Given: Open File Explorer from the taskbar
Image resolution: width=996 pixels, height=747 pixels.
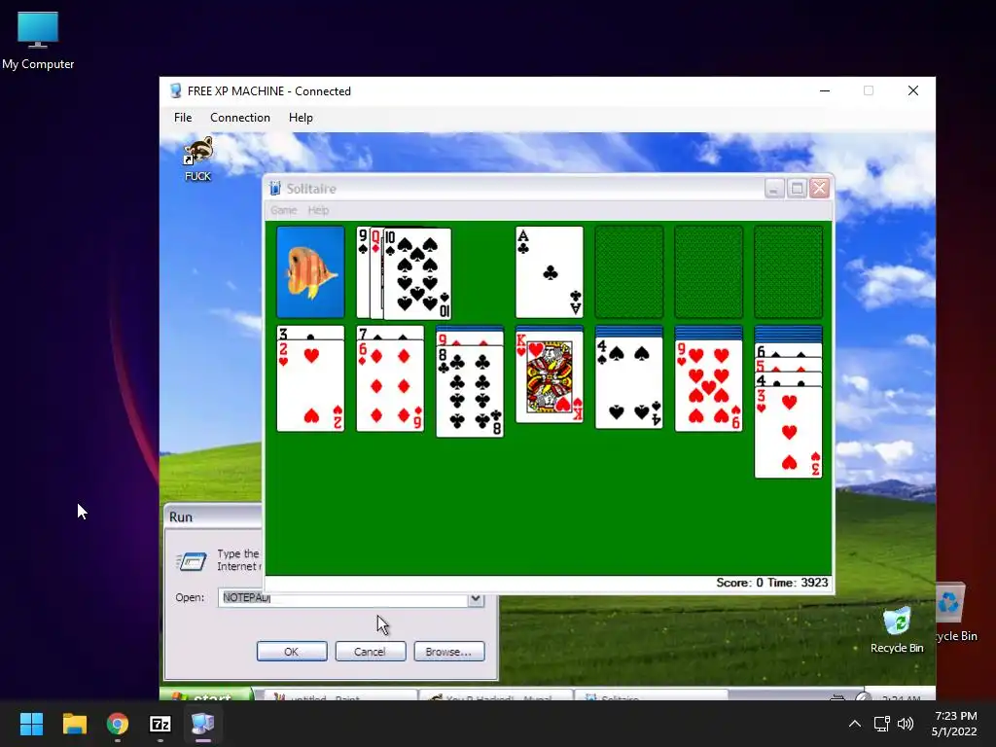Looking at the screenshot, I should pos(74,724).
